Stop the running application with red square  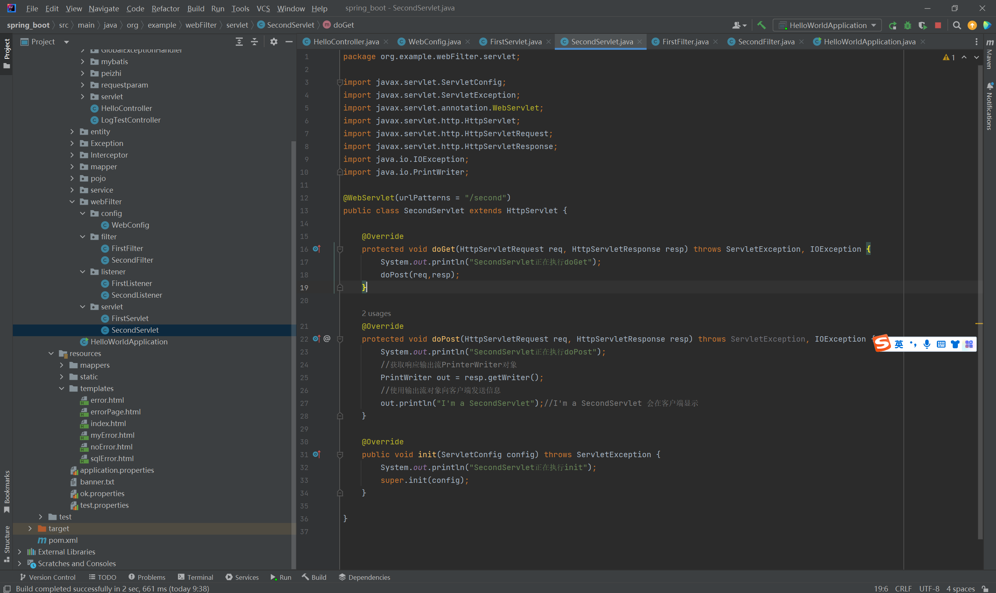pyautogui.click(x=938, y=25)
